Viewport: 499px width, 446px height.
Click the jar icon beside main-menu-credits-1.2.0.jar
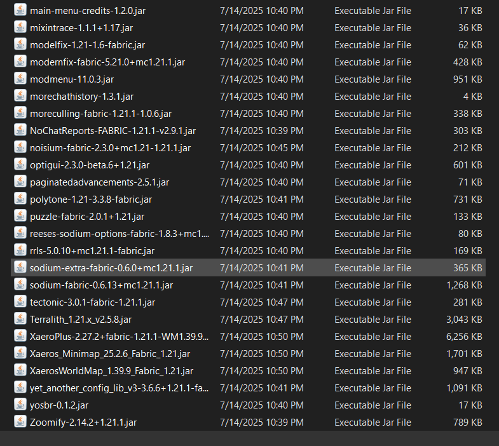[20, 10]
